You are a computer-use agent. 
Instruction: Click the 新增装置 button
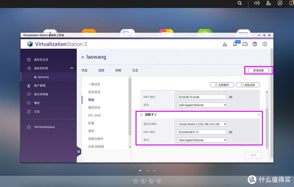[x=258, y=70]
